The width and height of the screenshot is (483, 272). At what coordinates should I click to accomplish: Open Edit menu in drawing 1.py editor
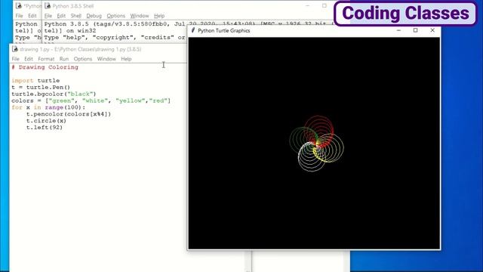(x=29, y=59)
